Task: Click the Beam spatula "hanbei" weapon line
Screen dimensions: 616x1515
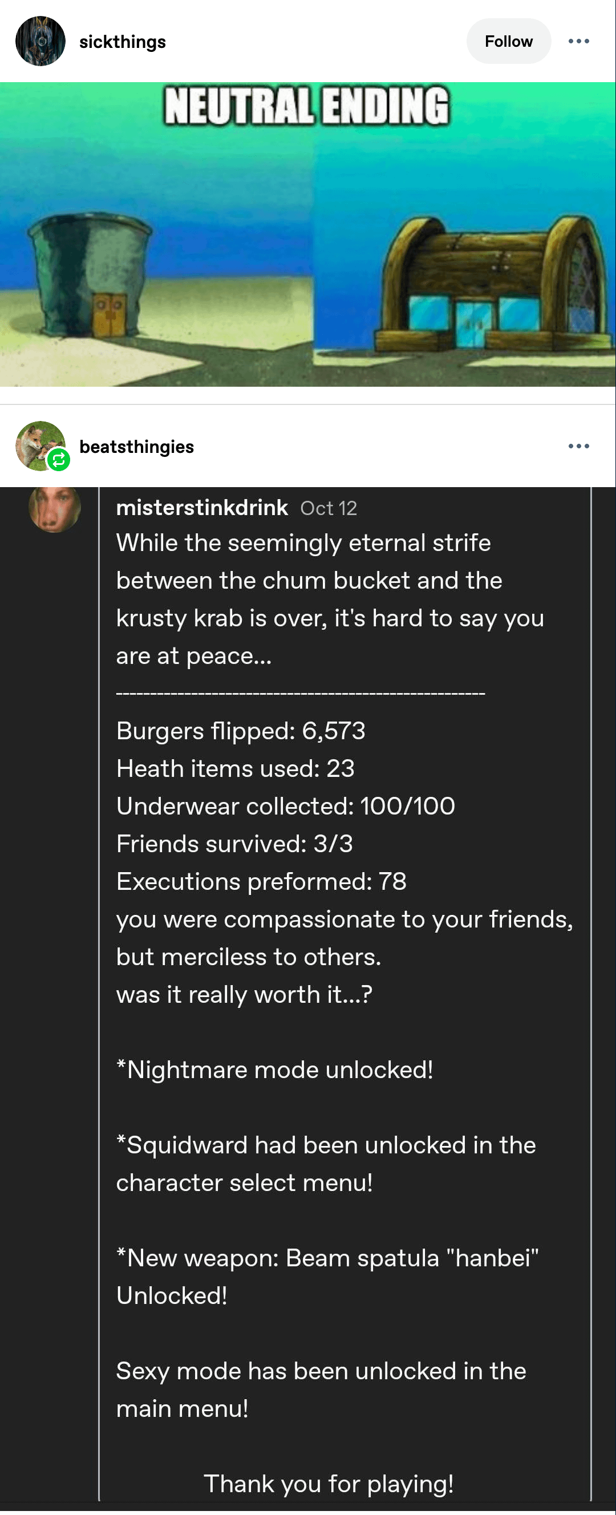Action: (327, 1258)
